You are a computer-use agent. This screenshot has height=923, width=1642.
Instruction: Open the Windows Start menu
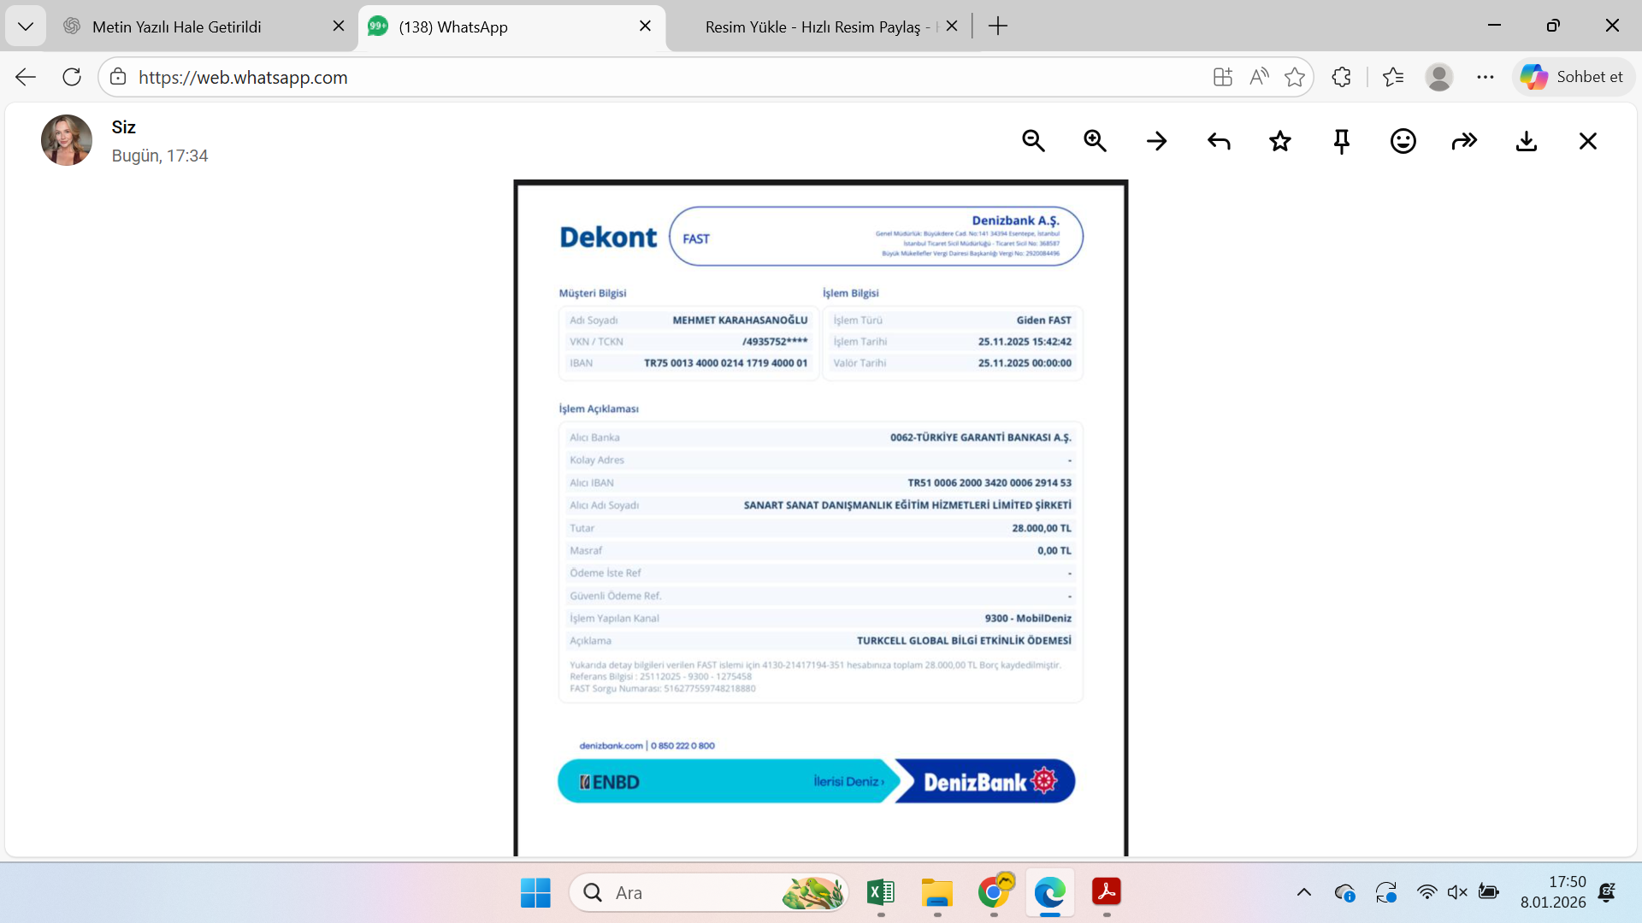(x=535, y=893)
